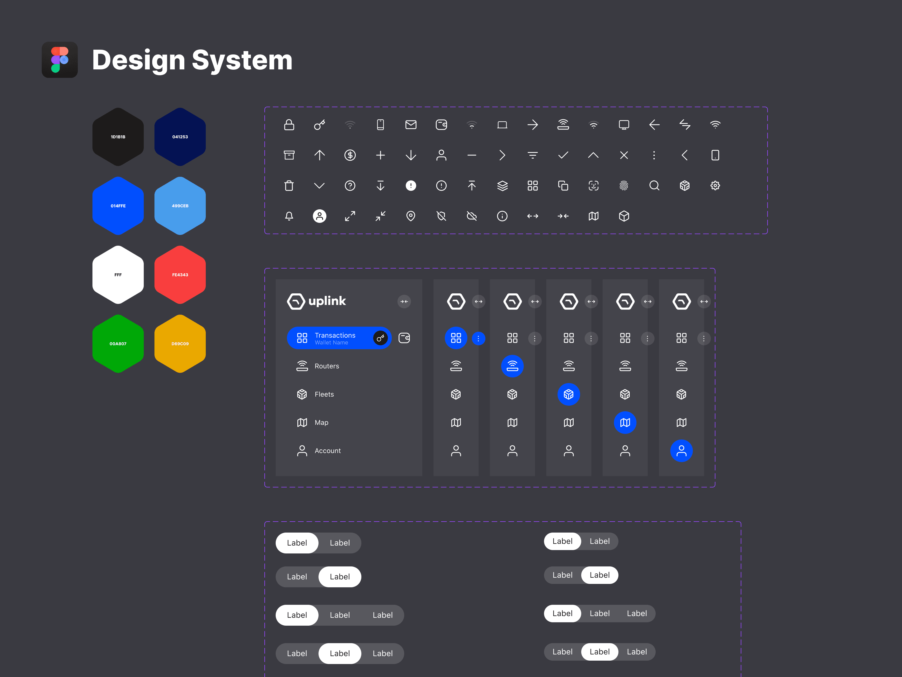Click the wallet icon beside Transactions
This screenshot has width=902, height=677.
tap(404, 338)
